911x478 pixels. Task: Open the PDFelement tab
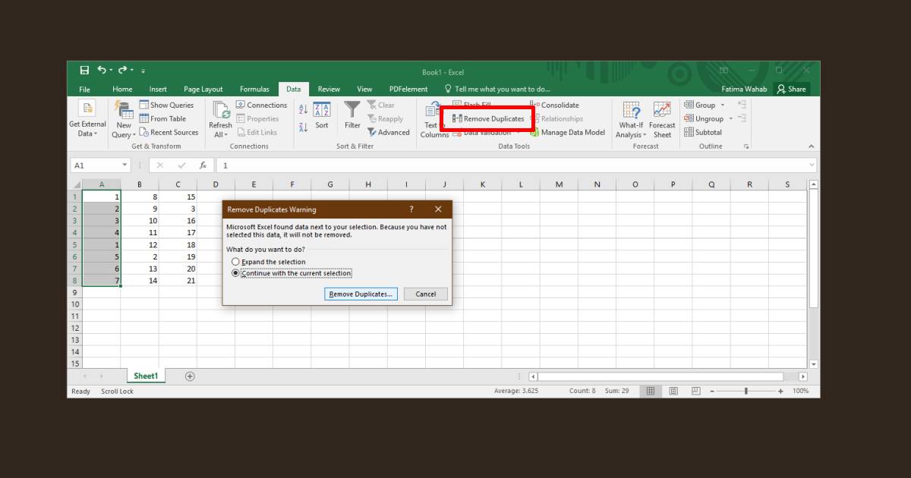tap(408, 90)
